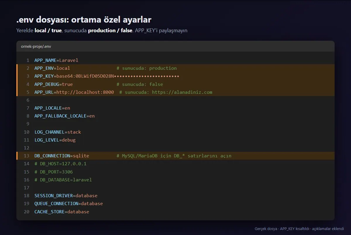Click the LOG_CHANNEL=stack line
351x235 pixels.
(58, 132)
